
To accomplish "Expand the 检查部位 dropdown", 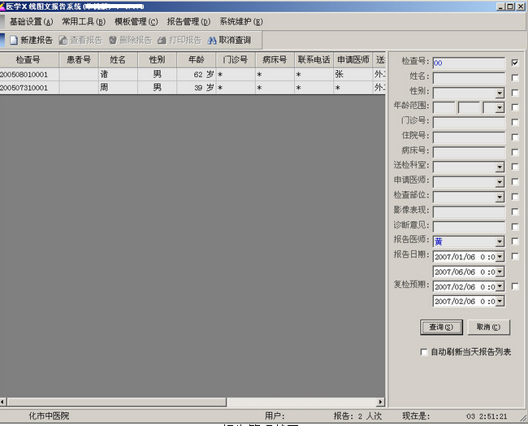I will tap(500, 198).
